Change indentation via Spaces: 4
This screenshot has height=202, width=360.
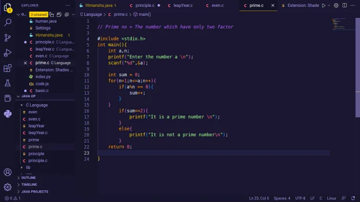click(282, 198)
